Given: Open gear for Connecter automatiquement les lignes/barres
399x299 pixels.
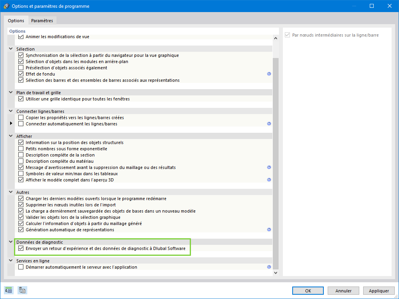Looking at the screenshot, I should (x=269, y=124).
